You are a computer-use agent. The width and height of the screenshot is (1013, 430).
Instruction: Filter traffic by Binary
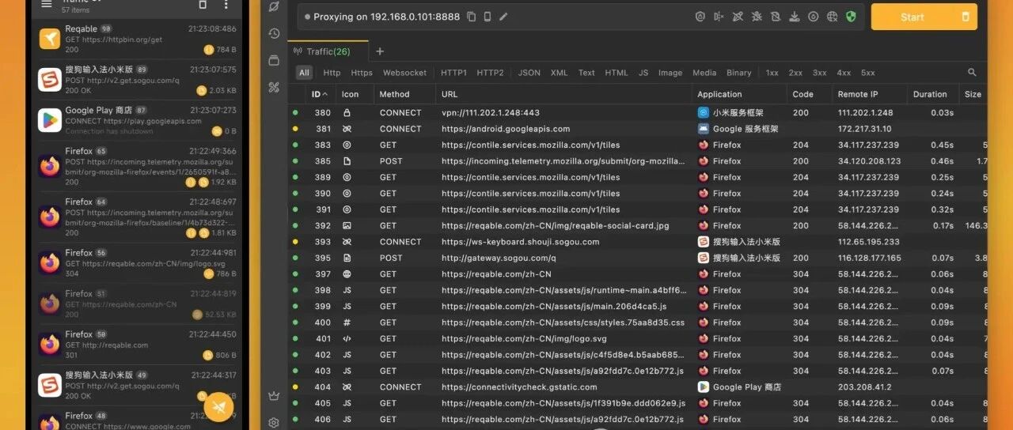(x=738, y=73)
